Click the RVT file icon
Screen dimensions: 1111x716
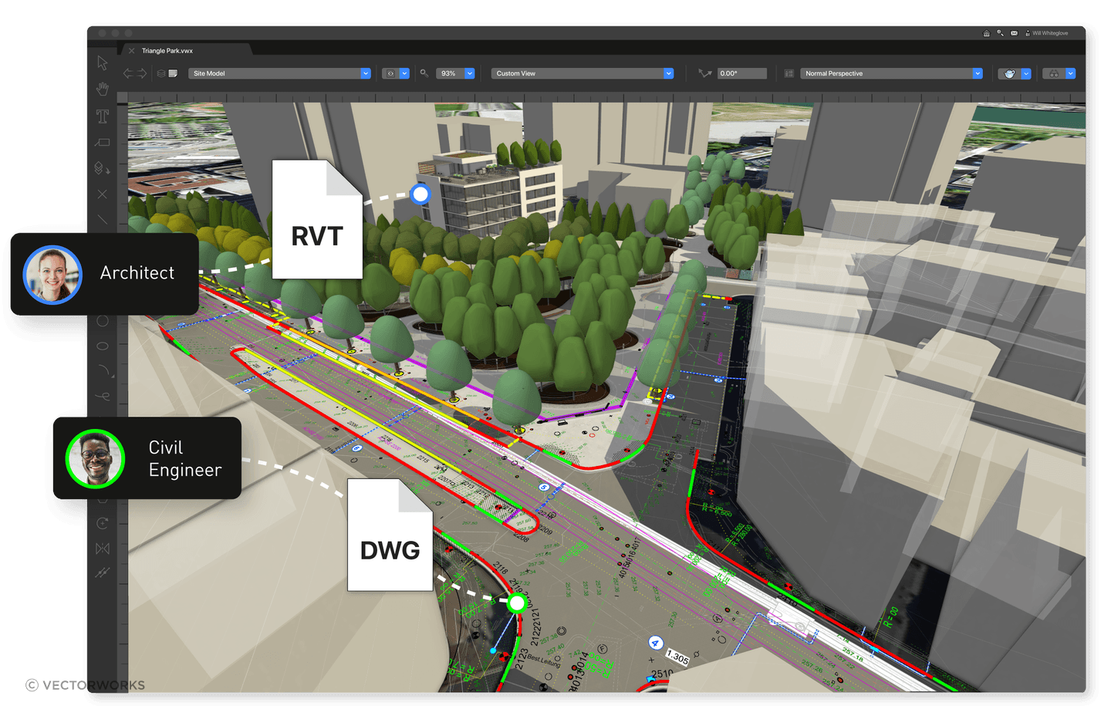[x=317, y=220]
